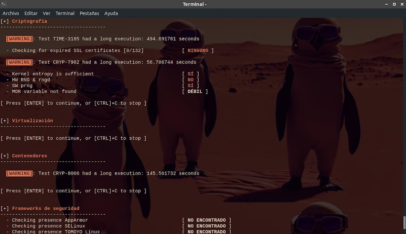The height and width of the screenshot is (234, 406).
Task: Click the Frameworks de seguridad heading
Action: tap(46, 209)
